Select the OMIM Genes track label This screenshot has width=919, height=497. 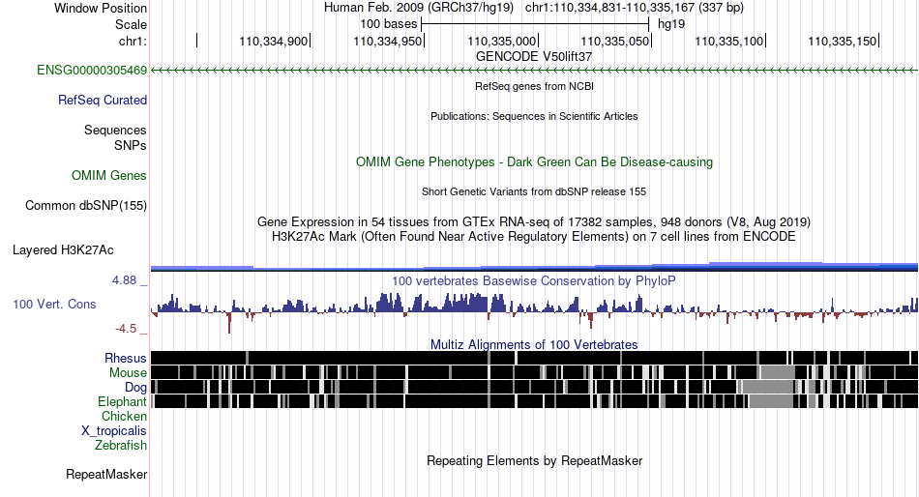click(x=109, y=176)
